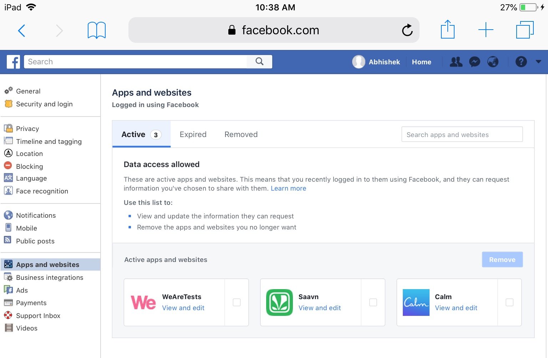Open the account settings dropdown arrow

[538, 62]
